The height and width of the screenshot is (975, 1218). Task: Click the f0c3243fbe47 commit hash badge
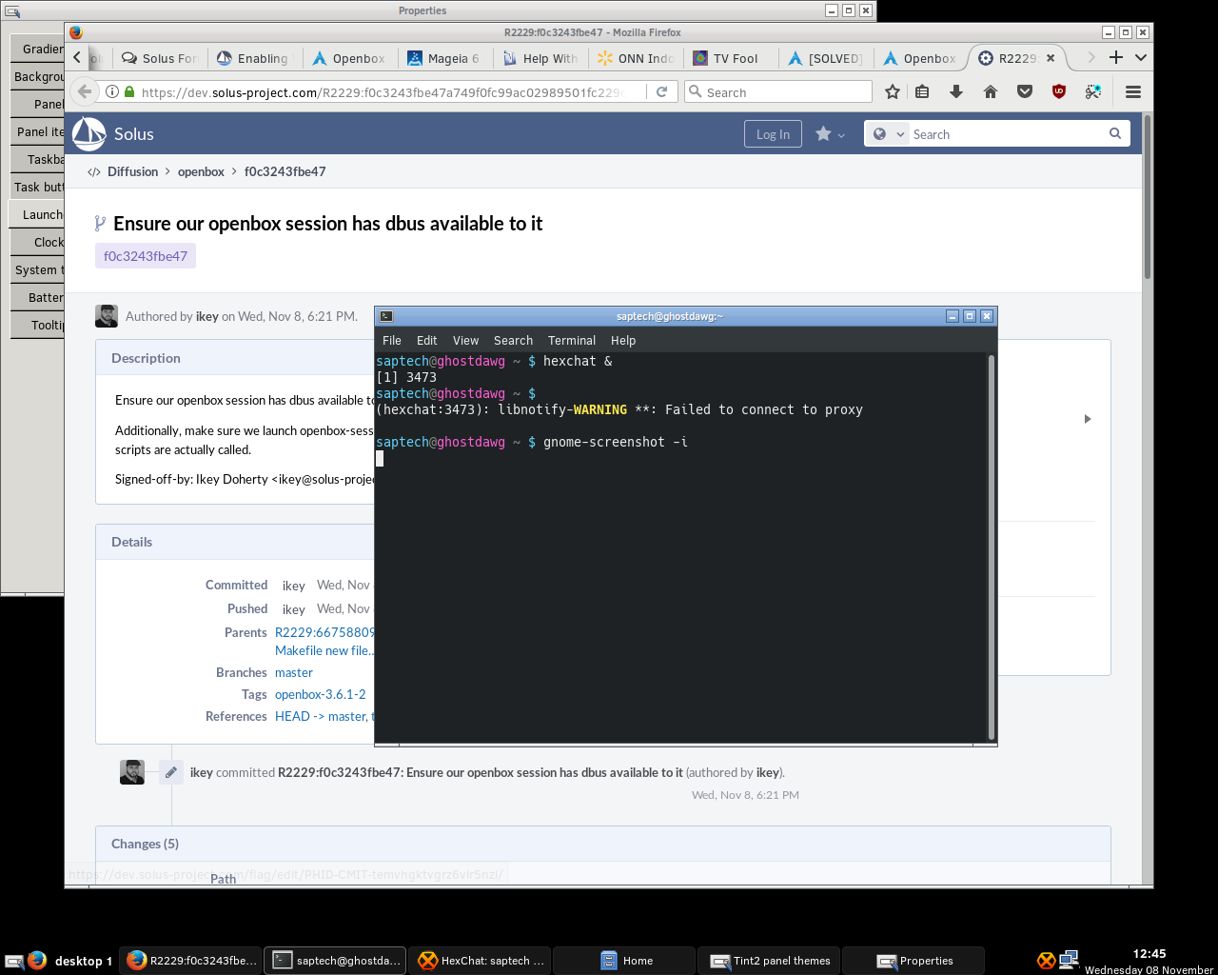click(x=146, y=256)
